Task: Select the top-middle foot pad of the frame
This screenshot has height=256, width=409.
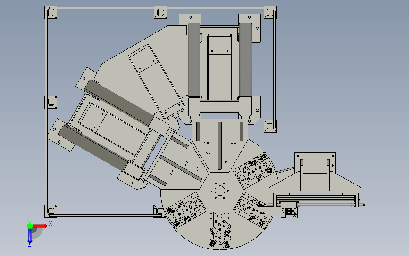Action: (x=160, y=13)
